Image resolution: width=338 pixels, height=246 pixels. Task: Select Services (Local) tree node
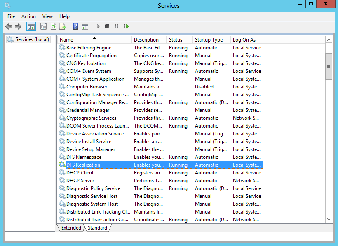(28, 39)
